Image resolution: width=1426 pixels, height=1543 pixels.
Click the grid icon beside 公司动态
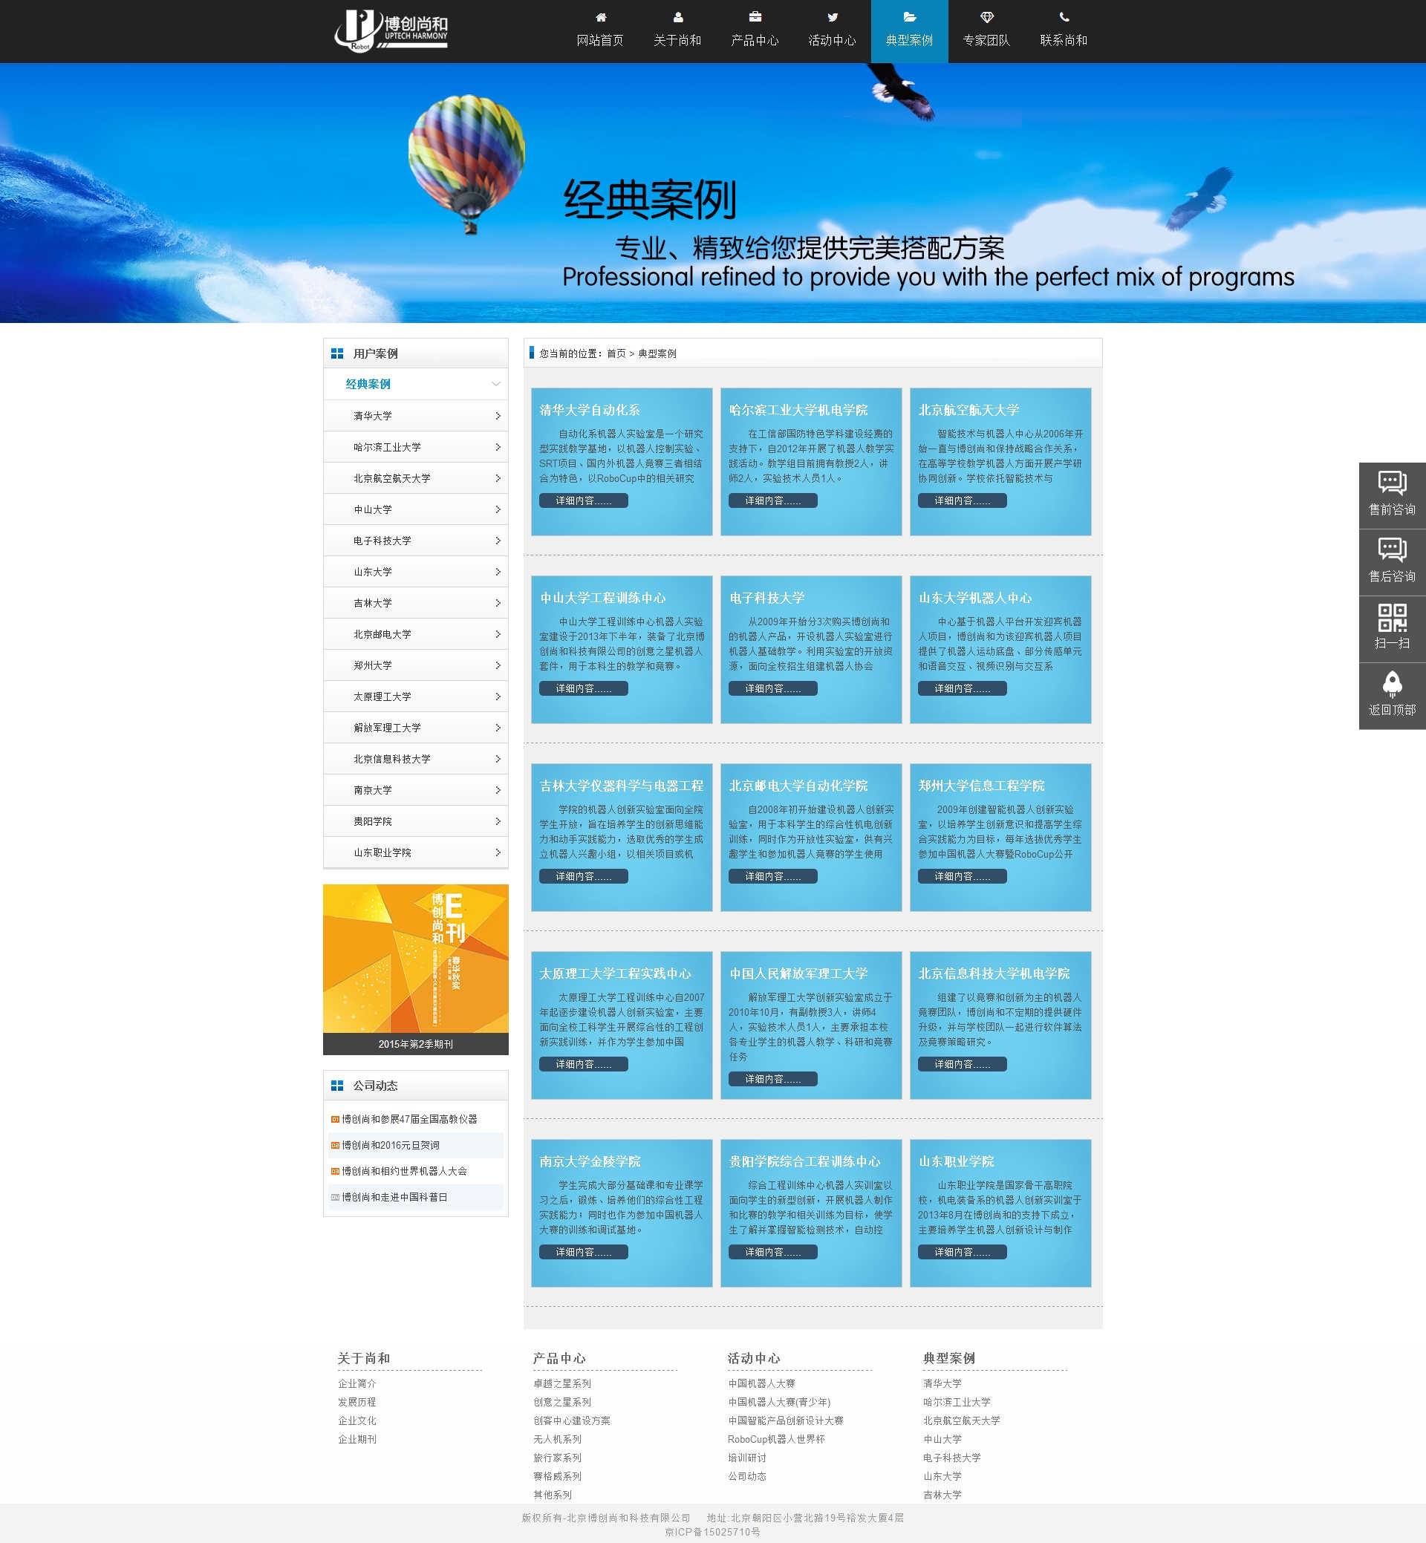[x=337, y=1086]
